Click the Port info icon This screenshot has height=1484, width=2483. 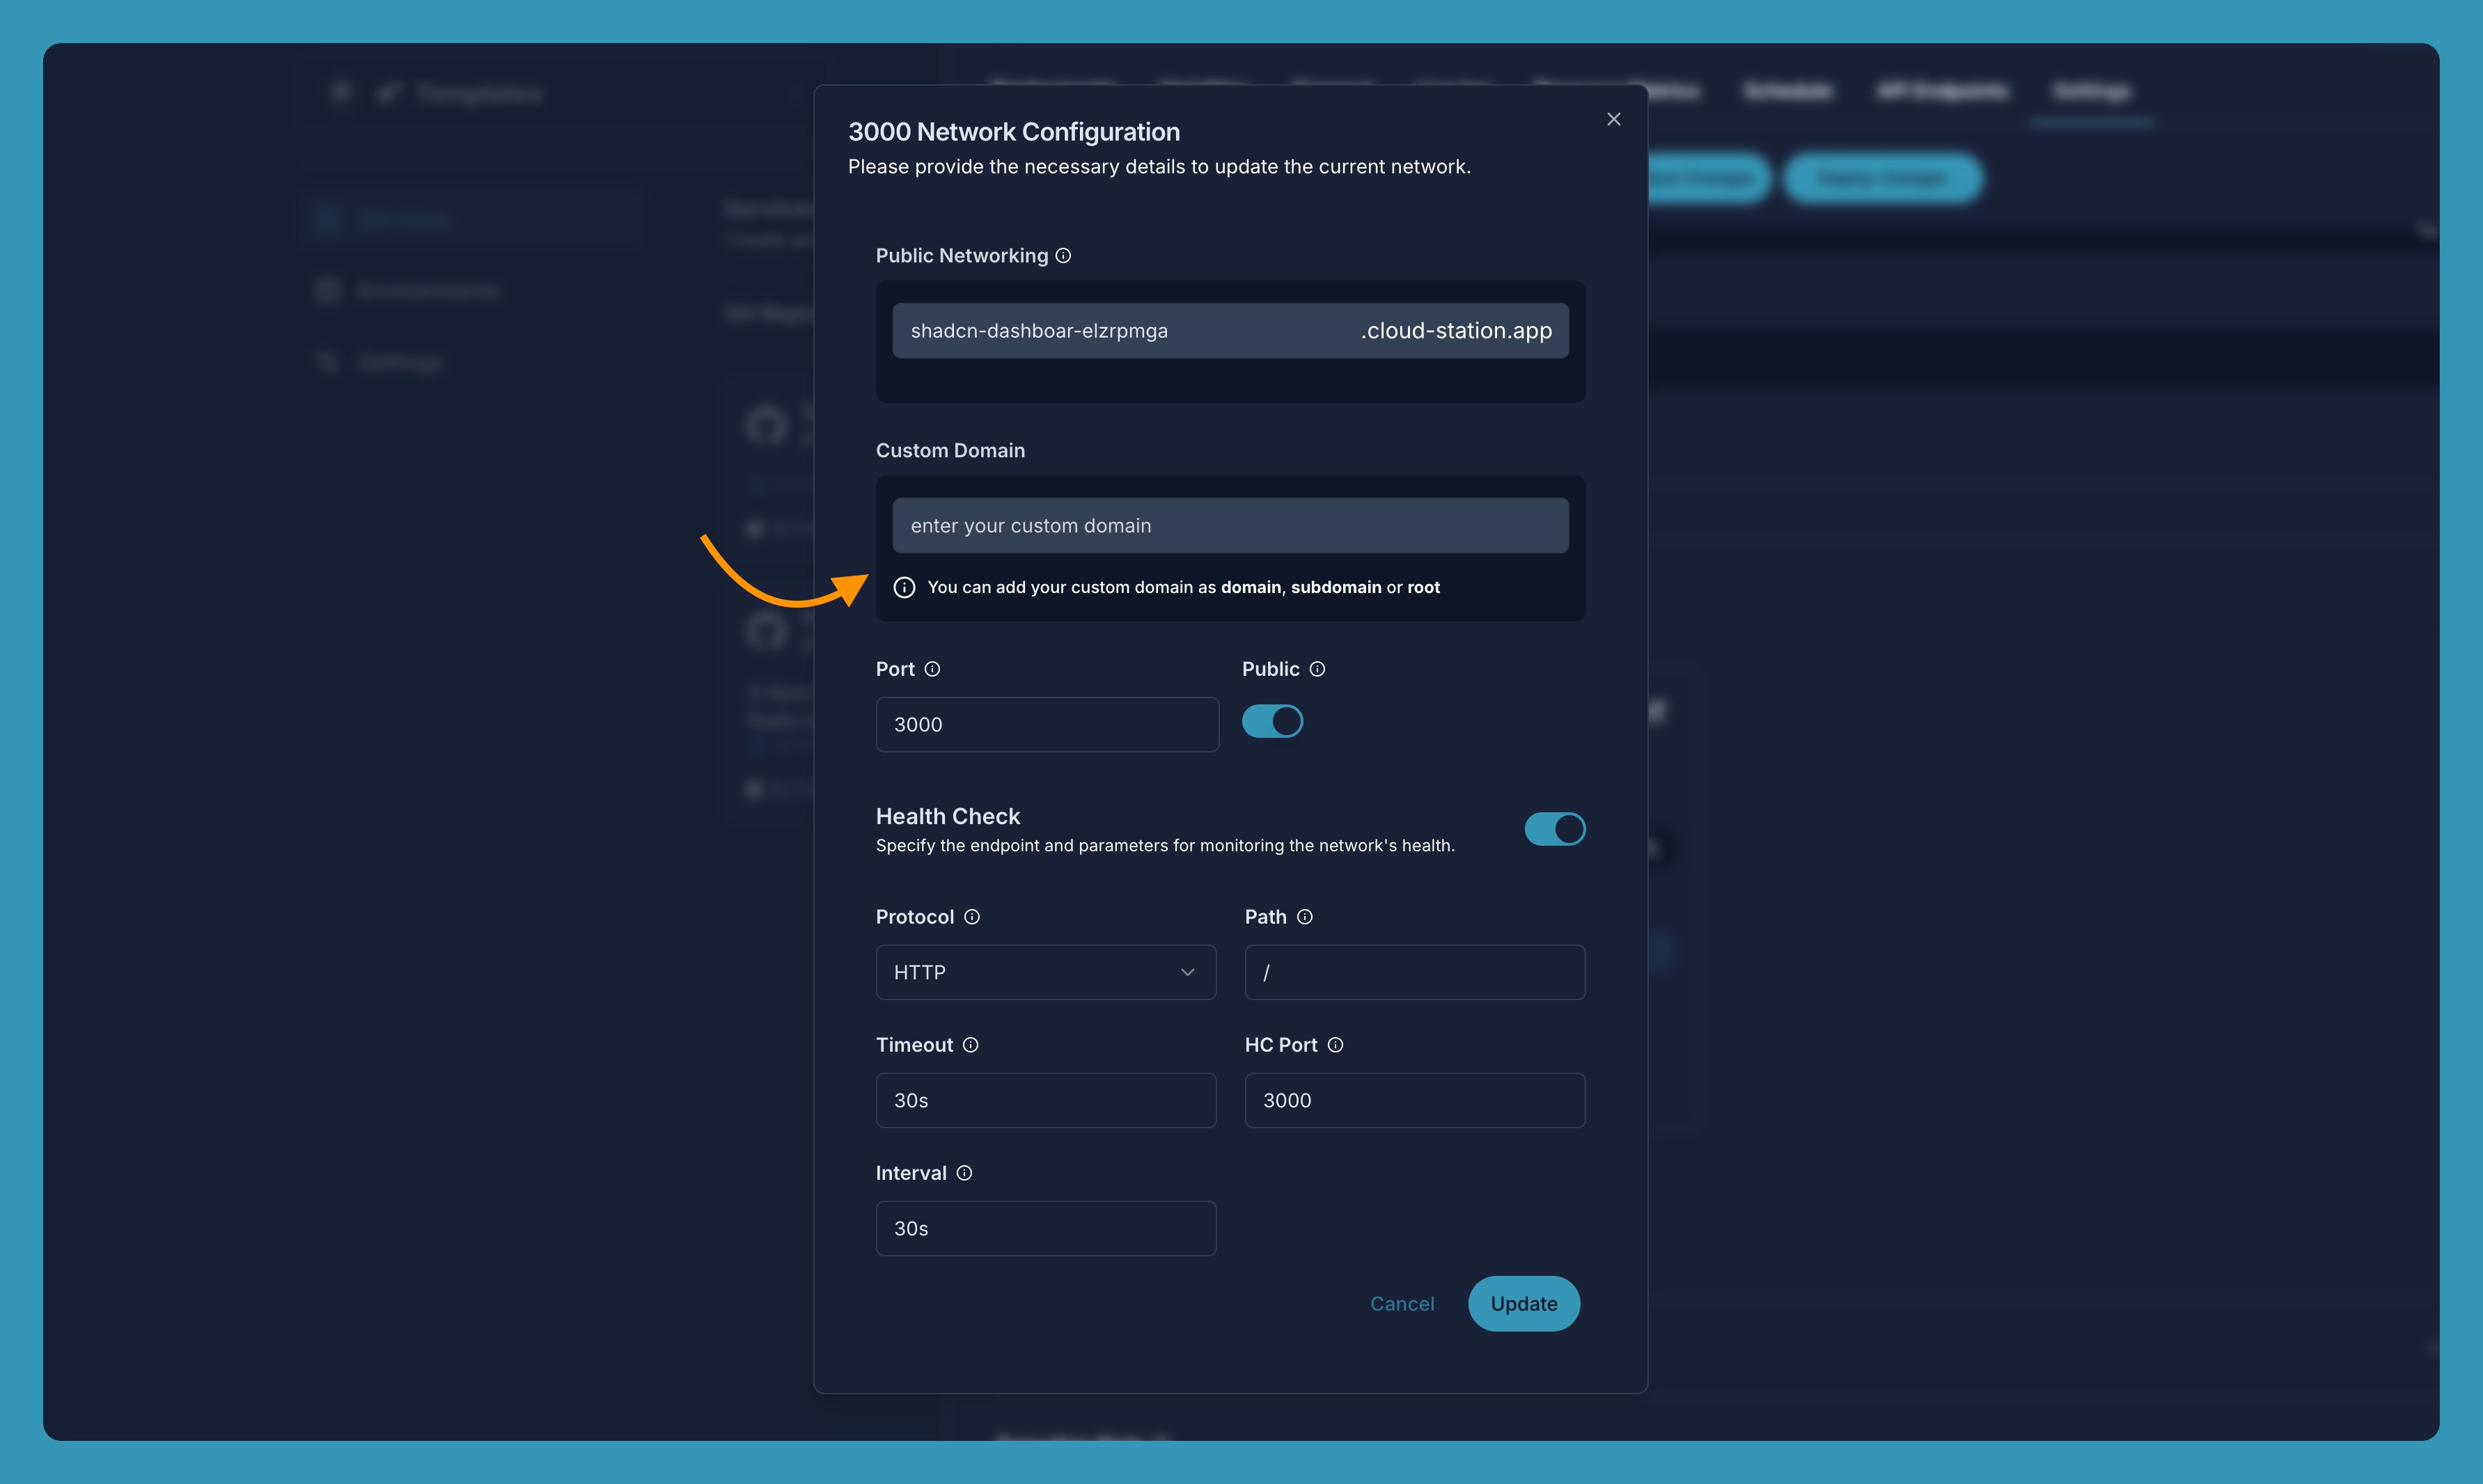[932, 669]
